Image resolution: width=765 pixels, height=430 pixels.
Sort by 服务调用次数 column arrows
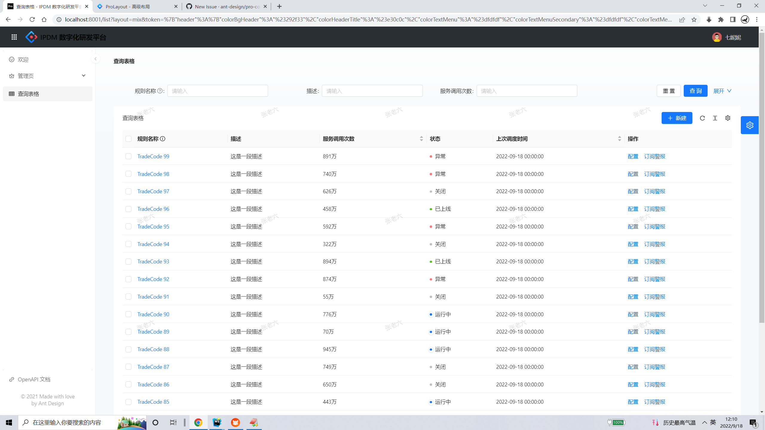[421, 139]
